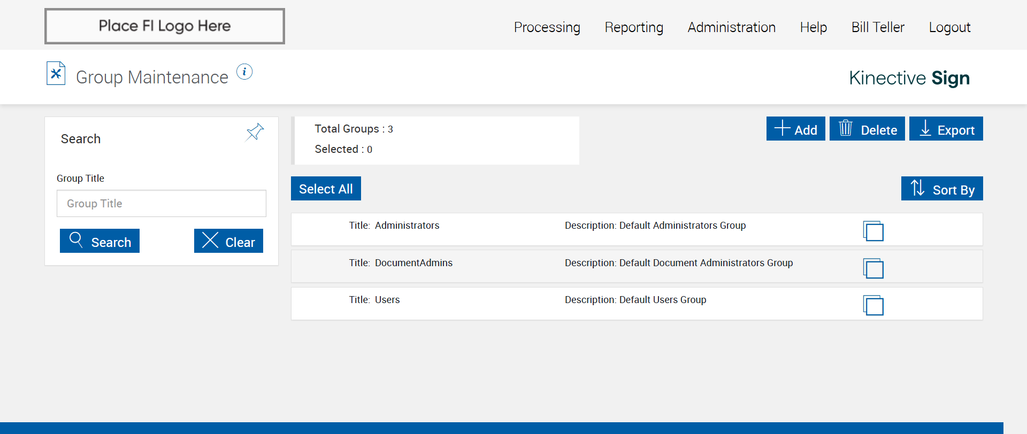Open the Processing menu
The image size is (1027, 434).
[x=547, y=27]
